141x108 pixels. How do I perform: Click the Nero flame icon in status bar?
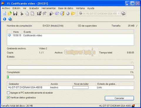(x=133, y=106)
